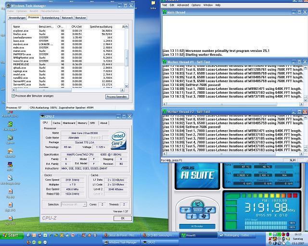Open the Window menu in Prime95
This screenshot has height=246, width=308.
coord(208,5)
